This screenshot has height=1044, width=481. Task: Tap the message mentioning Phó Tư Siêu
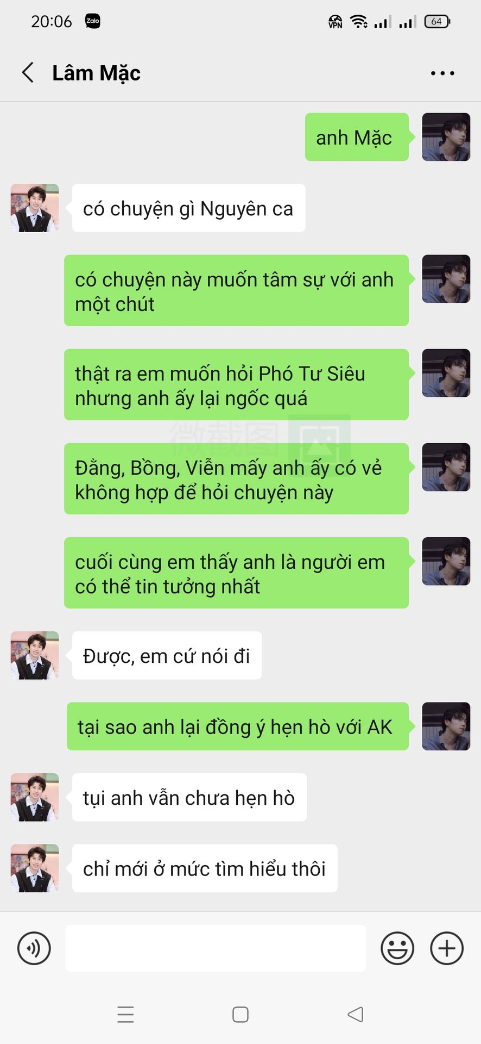pos(236,384)
